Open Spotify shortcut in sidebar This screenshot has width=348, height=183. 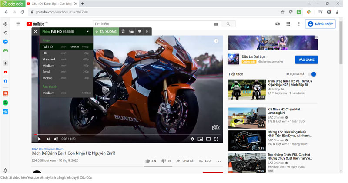click(6, 103)
